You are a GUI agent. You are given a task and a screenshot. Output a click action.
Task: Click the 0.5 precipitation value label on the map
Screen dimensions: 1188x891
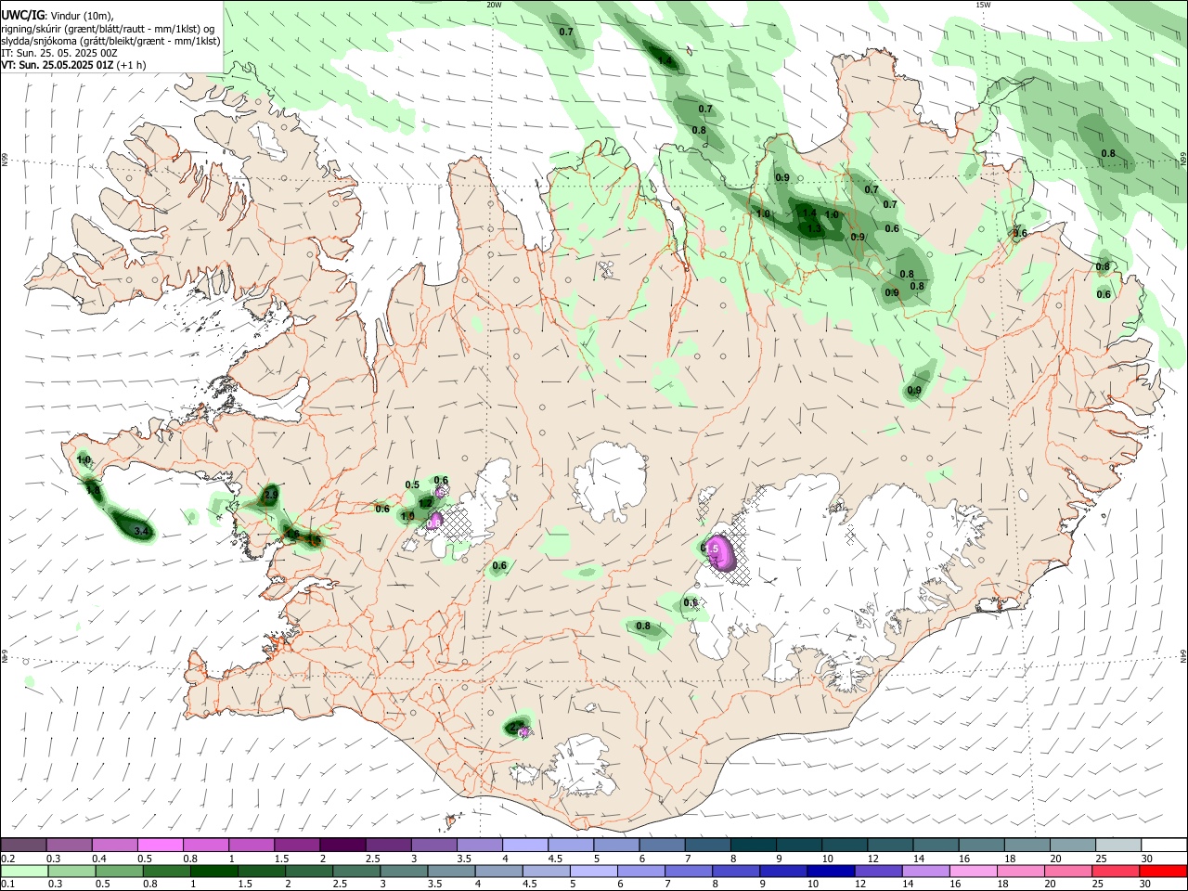(x=413, y=484)
